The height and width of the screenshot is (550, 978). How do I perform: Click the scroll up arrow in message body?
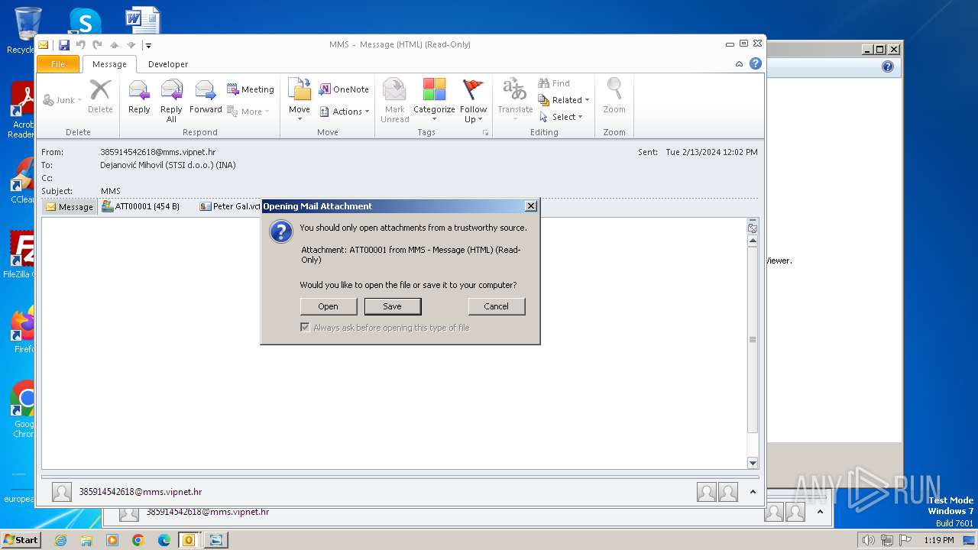753,241
